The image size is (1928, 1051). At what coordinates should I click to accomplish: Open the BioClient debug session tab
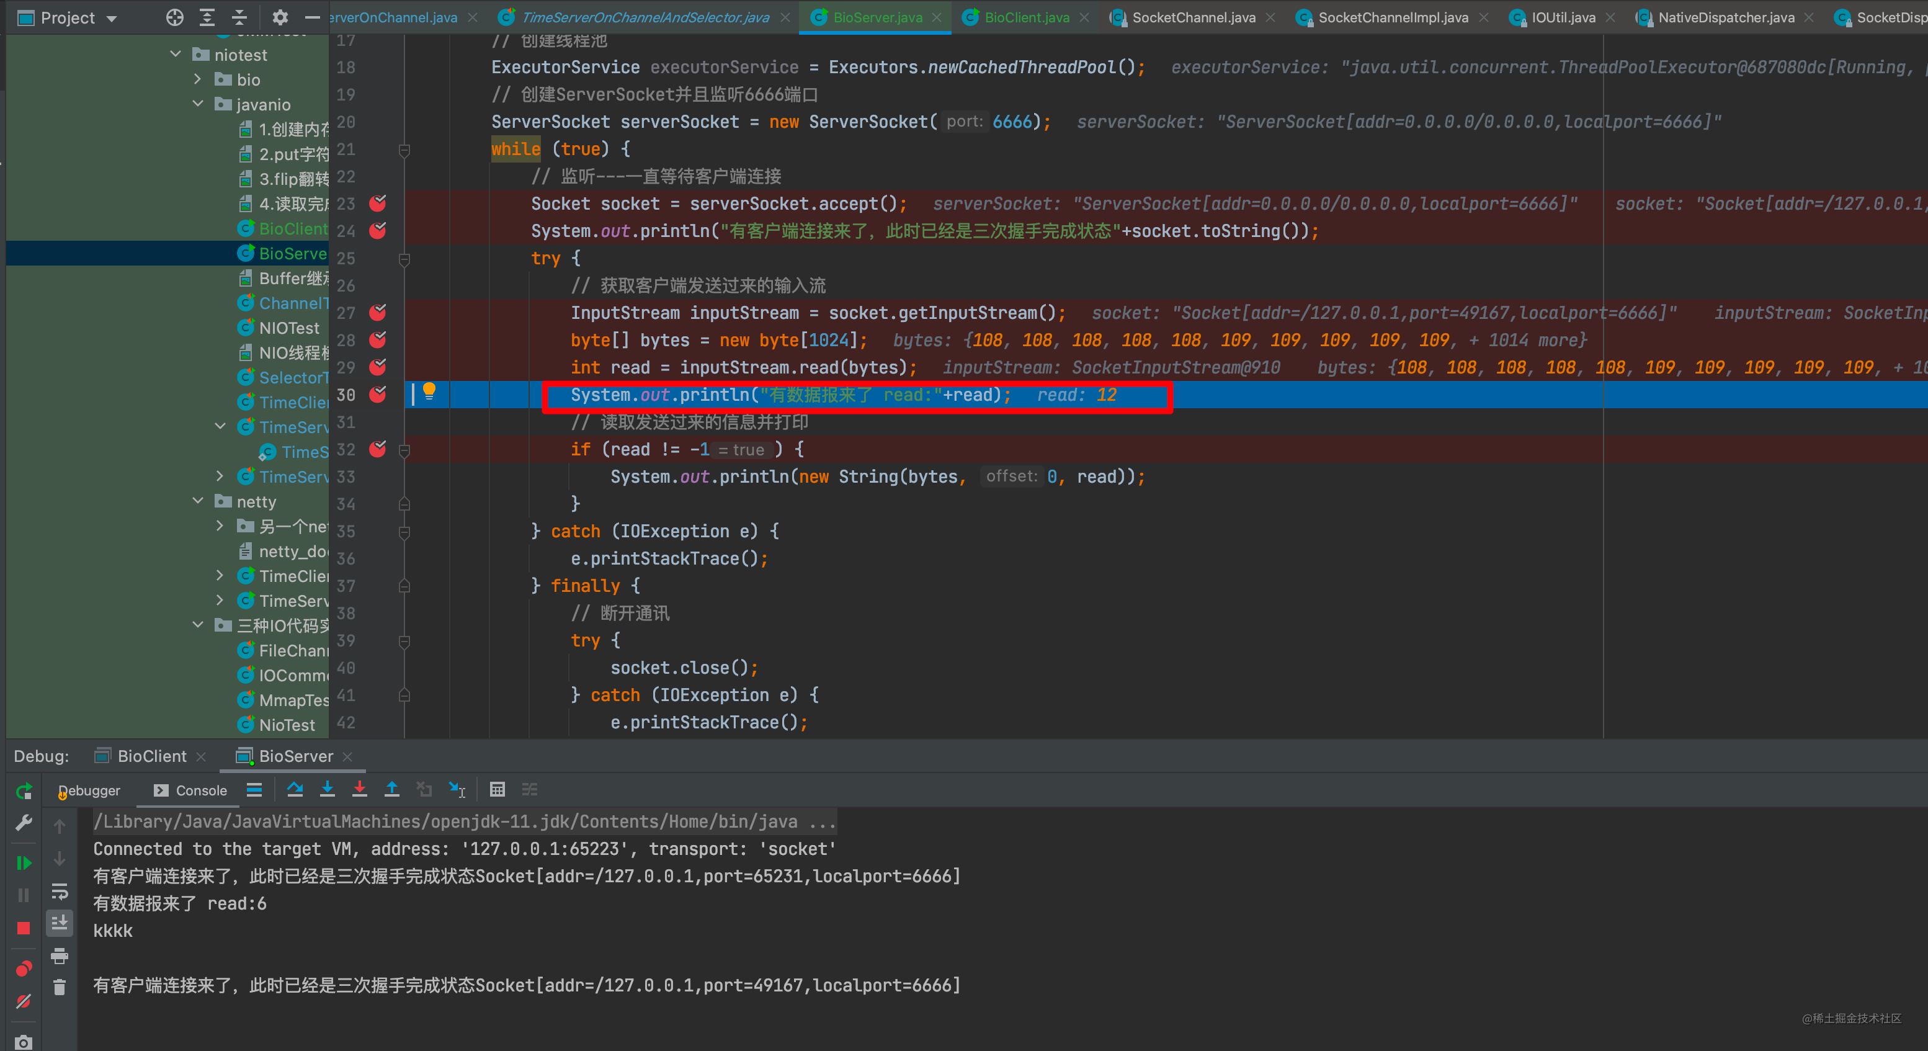(151, 756)
